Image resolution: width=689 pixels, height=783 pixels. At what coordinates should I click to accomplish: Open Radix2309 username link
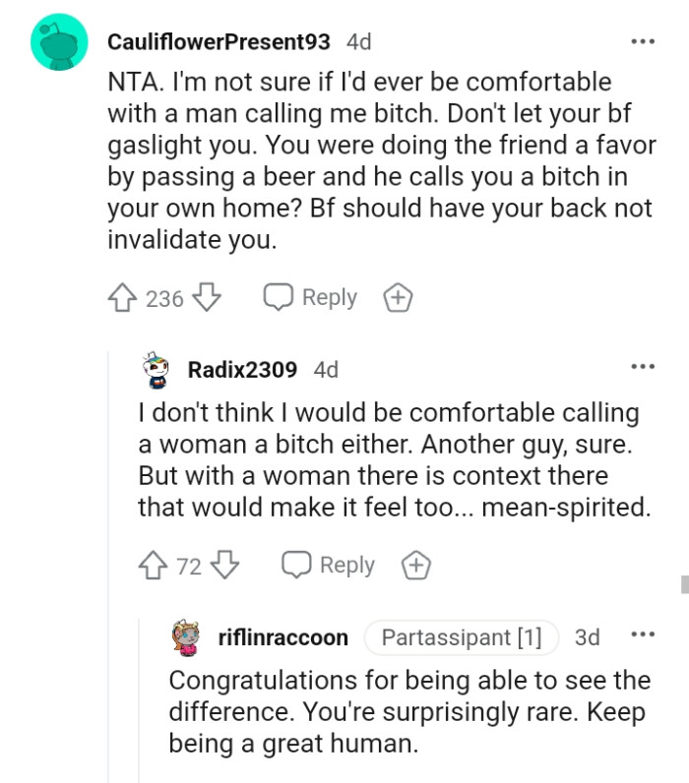click(x=242, y=370)
